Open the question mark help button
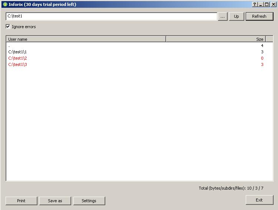The image size is (278, 210). point(255,4)
